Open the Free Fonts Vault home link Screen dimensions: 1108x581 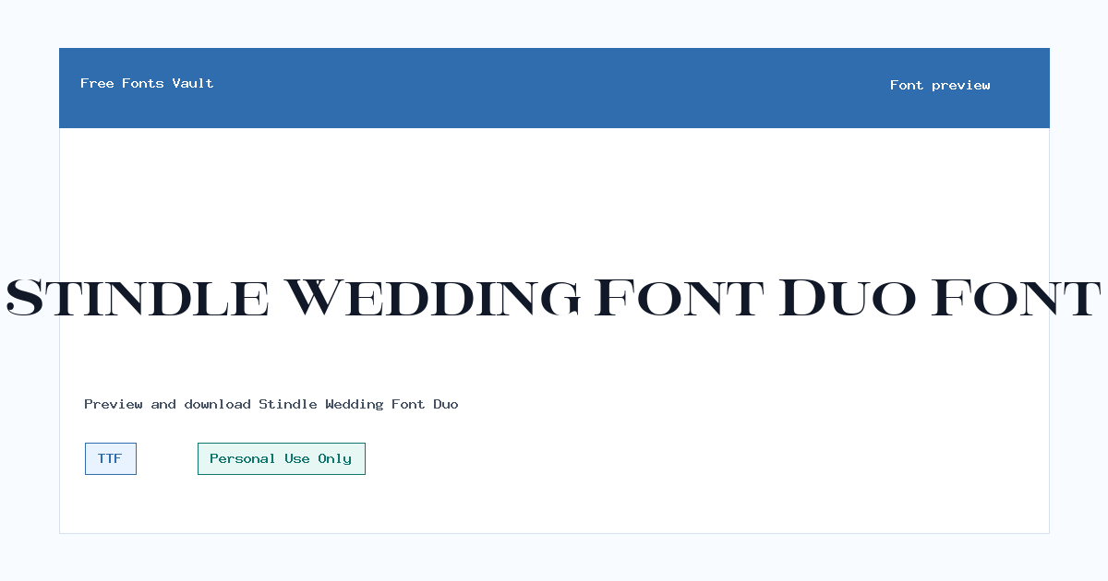(x=147, y=83)
